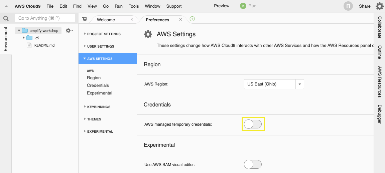Open the AWS Cloud9 menu
Screen dimensions: 385x173
tap(27, 6)
